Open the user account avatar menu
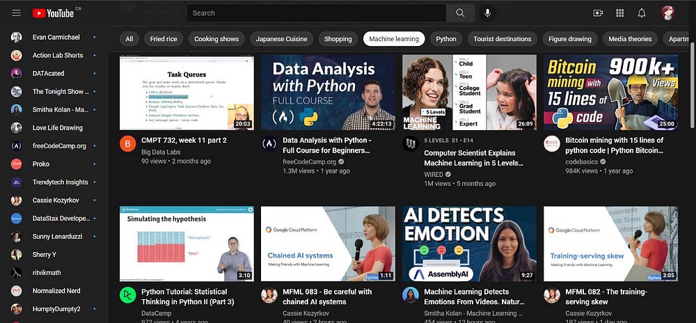Screen dimensions: 696x323 tap(667, 13)
